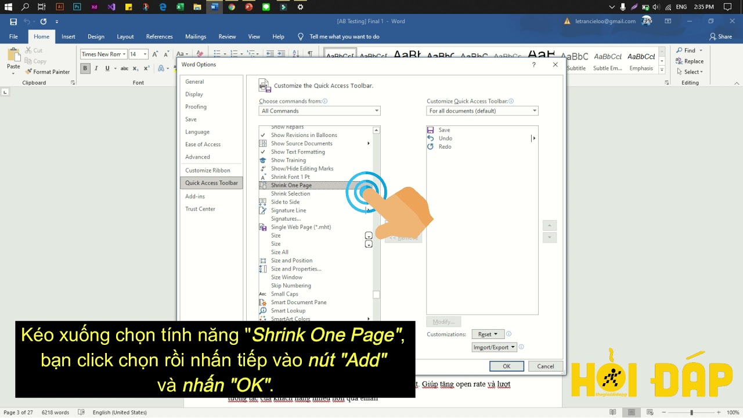Image resolution: width=743 pixels, height=418 pixels.
Task: Open Choose commands from All Commands dropdown
Action: coord(319,111)
